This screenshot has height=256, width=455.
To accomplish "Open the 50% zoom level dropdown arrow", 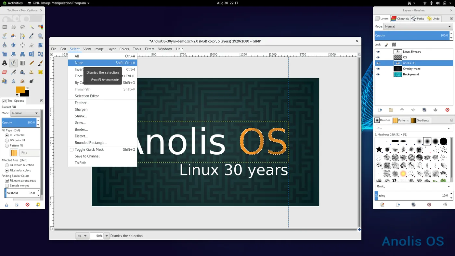I will pyautogui.click(x=107, y=236).
